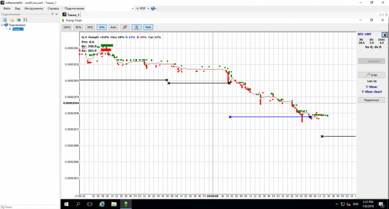Open the T-View chart link
Viewport: 389px width, 209px height.
tap(371, 91)
